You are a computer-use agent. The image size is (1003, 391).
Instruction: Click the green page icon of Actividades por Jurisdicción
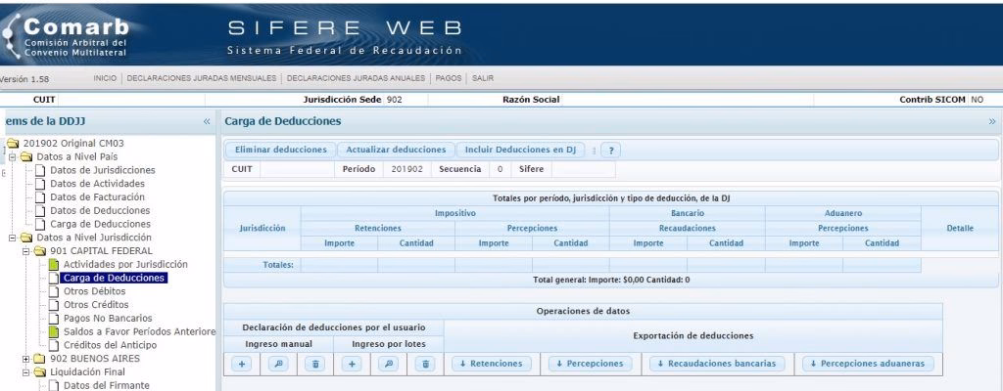click(x=54, y=265)
